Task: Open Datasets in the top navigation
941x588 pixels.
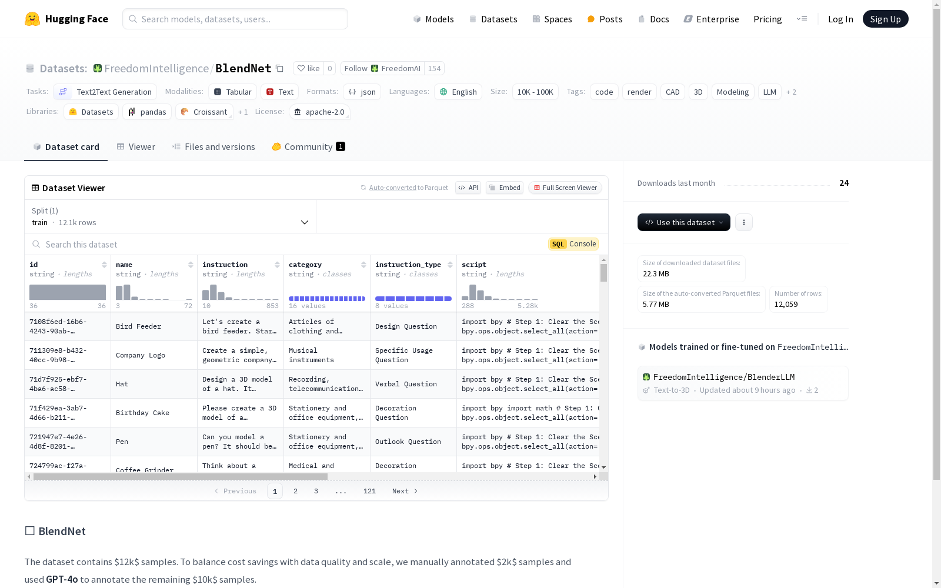Action: pyautogui.click(x=493, y=19)
